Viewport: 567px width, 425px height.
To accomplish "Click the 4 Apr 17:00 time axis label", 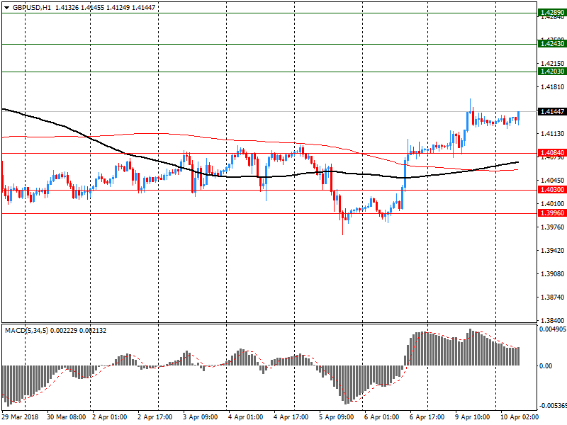I will 291,417.
